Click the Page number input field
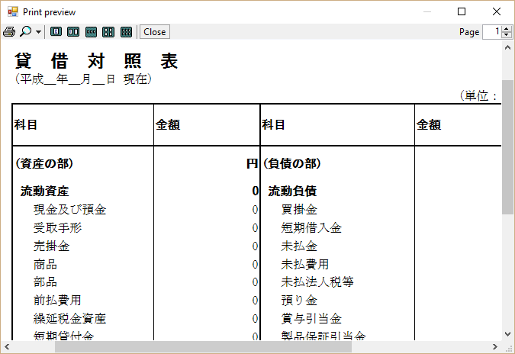The image size is (515, 354). point(490,32)
